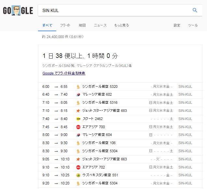Click AirAsia red logo for flight 702
The width and height of the screenshot is (207, 189).
click(x=78, y=167)
